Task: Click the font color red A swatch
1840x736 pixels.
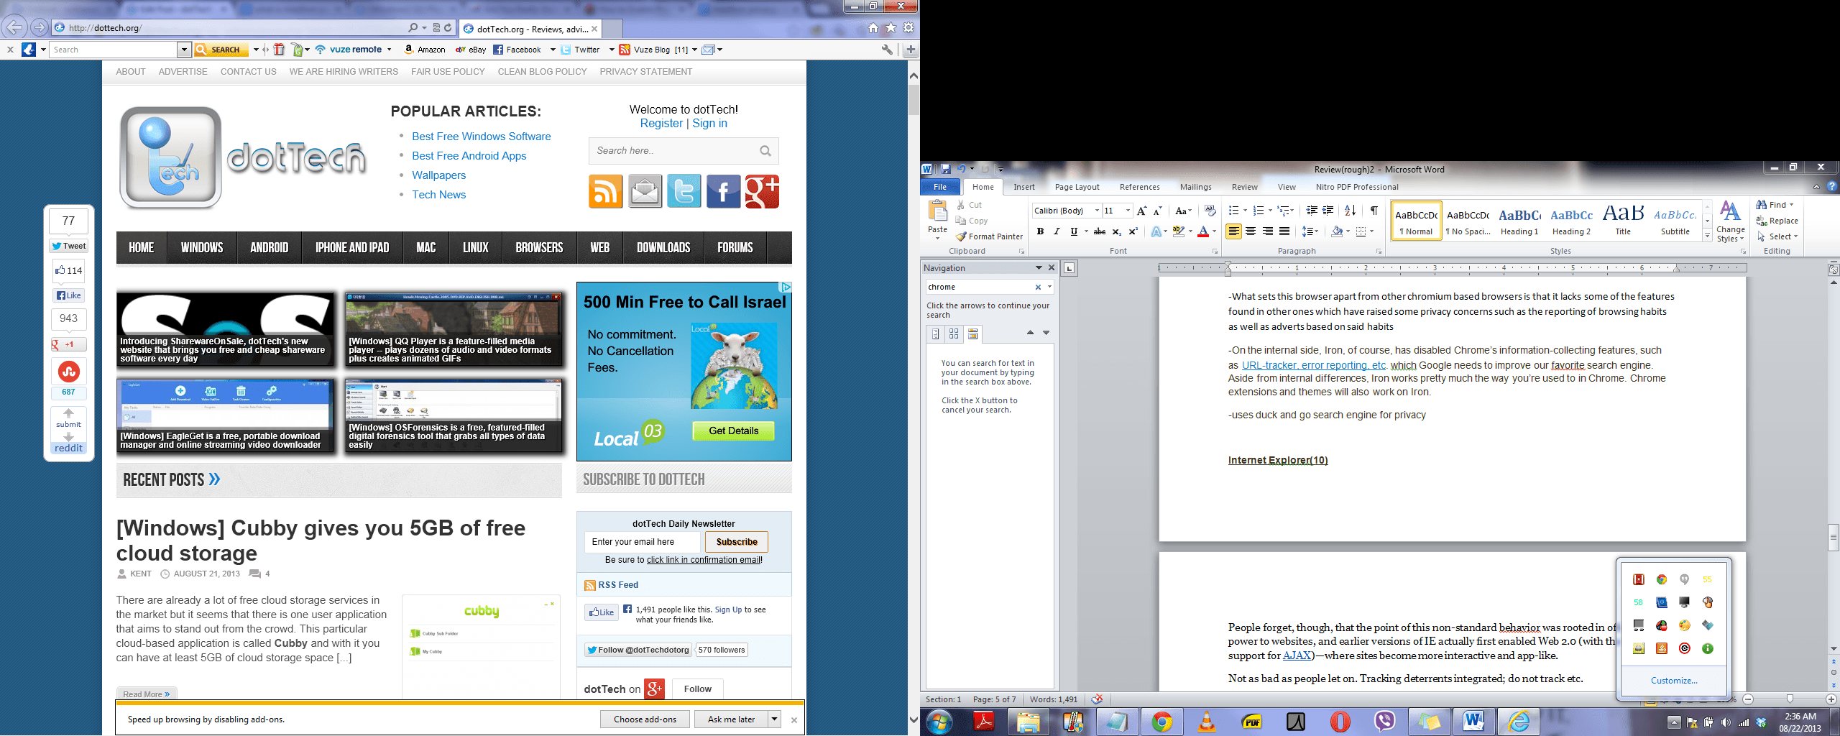Action: [1202, 231]
